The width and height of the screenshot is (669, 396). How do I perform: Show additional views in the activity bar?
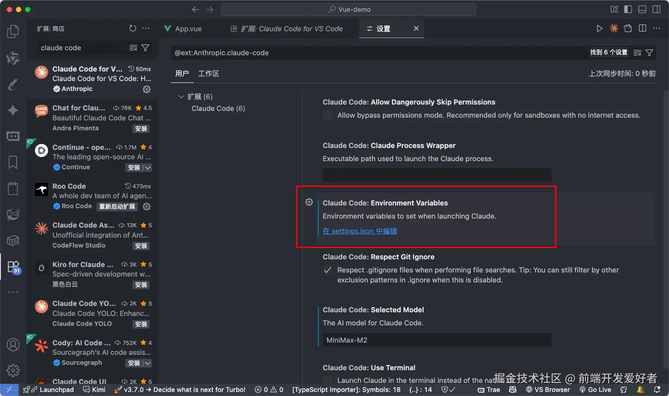pyautogui.click(x=13, y=292)
